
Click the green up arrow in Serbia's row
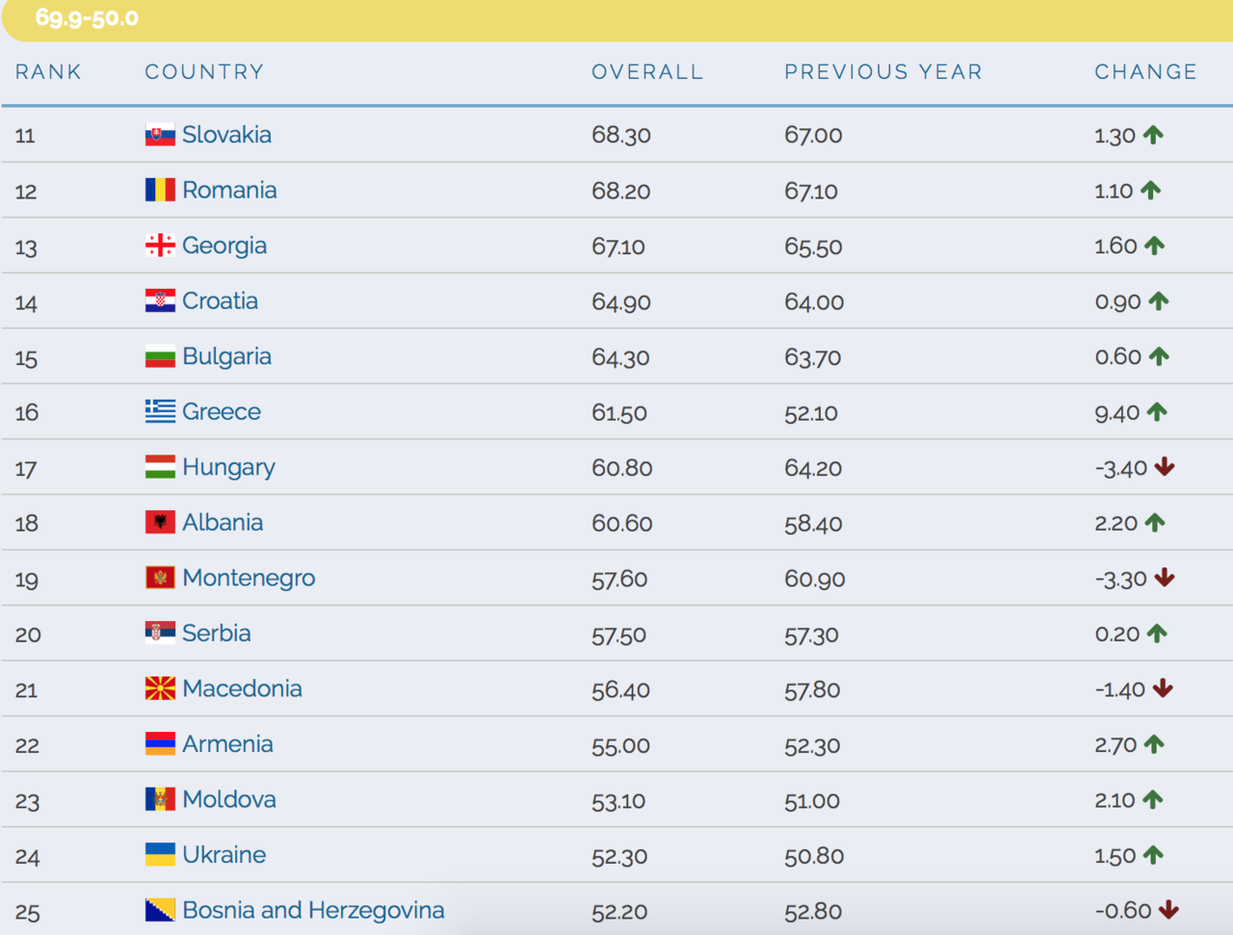(1157, 634)
